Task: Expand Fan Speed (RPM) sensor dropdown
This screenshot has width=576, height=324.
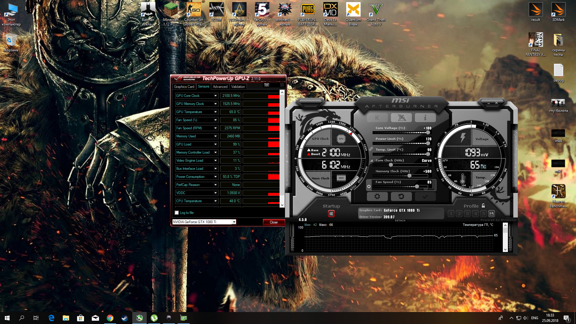Action: [215, 128]
